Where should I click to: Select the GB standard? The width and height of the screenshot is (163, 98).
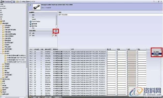coord(1,19)
